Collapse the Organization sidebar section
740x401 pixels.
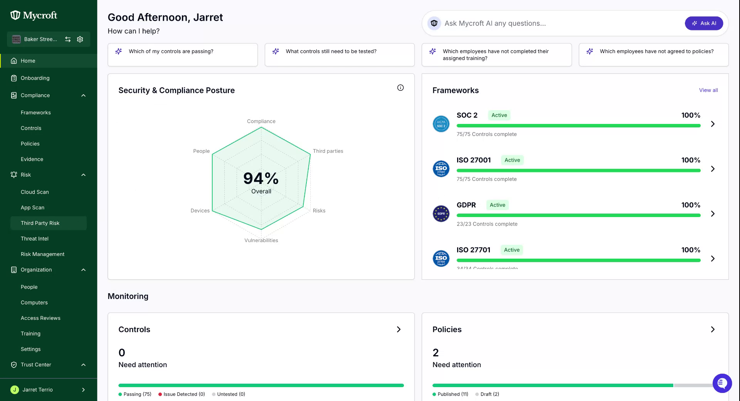click(x=83, y=270)
